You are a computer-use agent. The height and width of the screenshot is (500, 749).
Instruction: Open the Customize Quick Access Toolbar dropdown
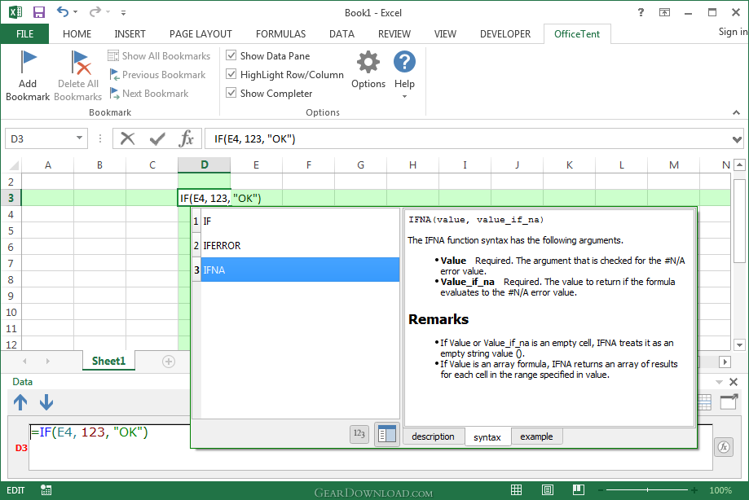point(123,13)
